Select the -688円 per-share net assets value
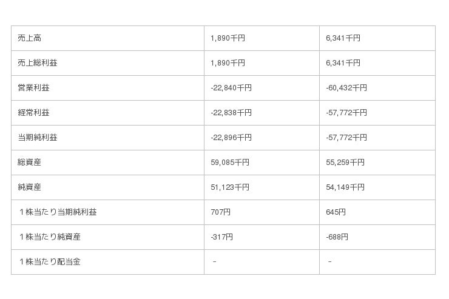The image size is (449, 299). (x=337, y=237)
